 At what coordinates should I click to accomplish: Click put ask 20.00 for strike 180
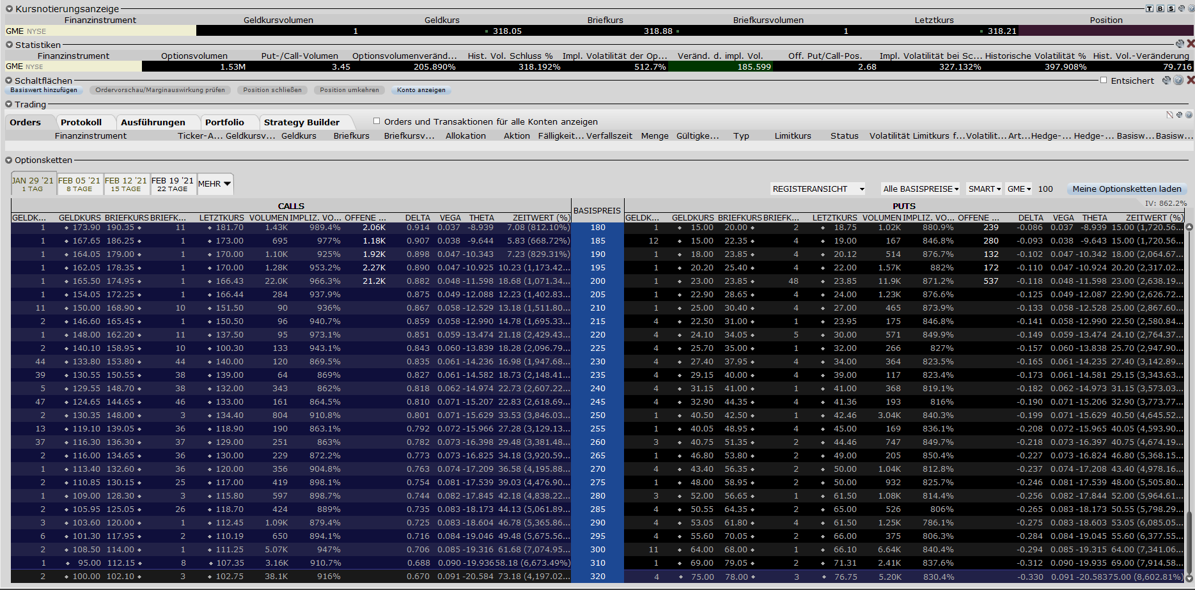pos(736,228)
